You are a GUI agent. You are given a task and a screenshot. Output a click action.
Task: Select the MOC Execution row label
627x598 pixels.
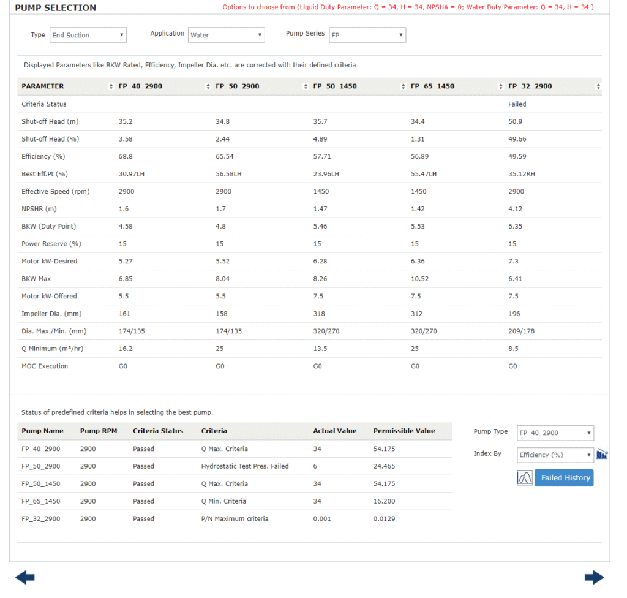(x=45, y=366)
